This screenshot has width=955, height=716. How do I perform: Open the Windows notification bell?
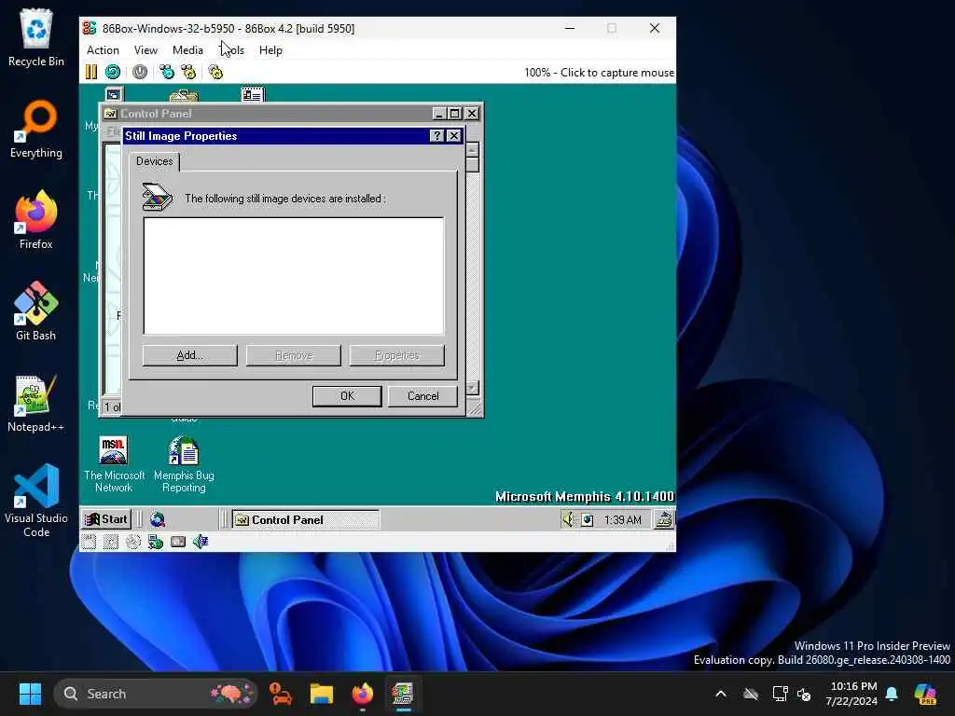[892, 694]
